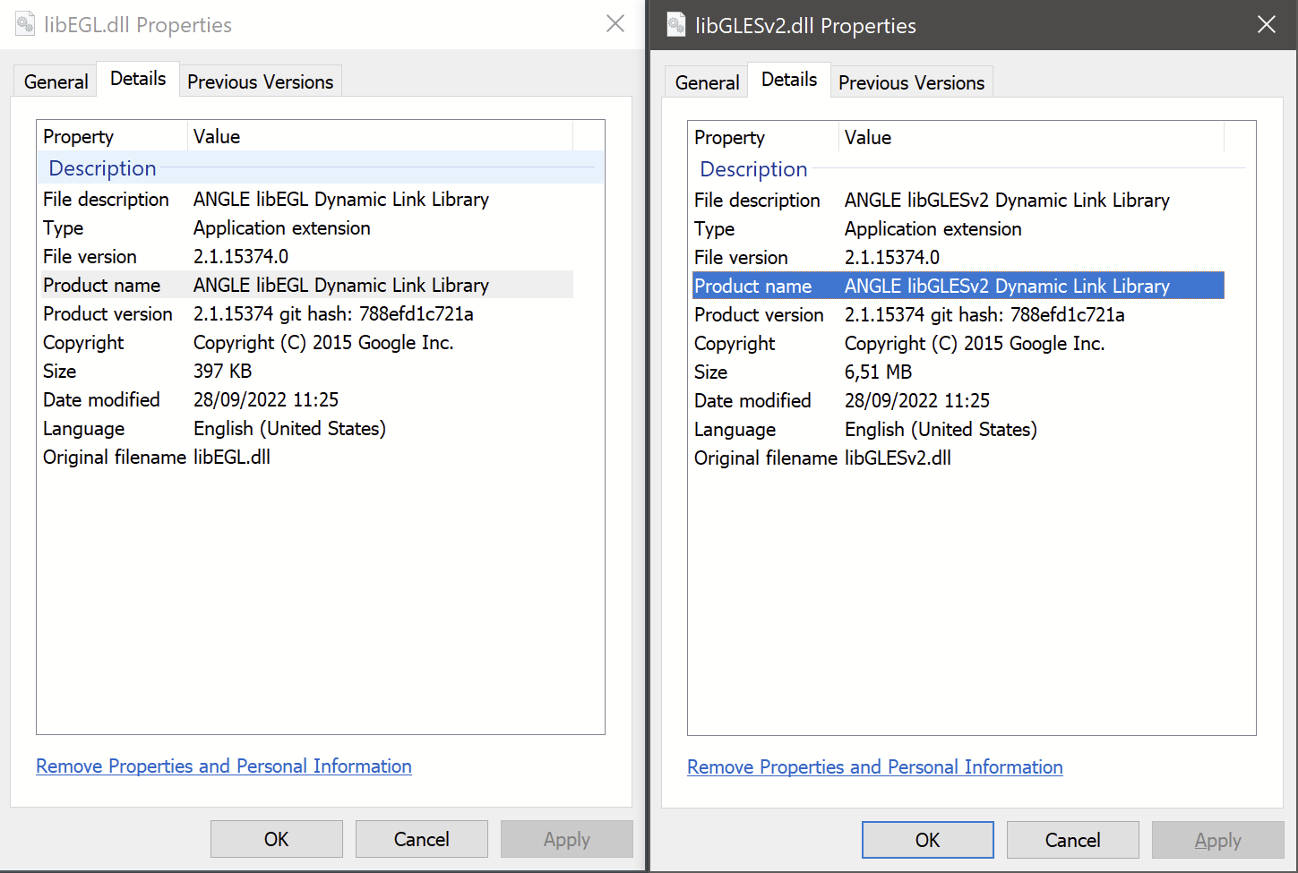The image size is (1298, 873).
Task: Select Language row in libGLESv2.dll details
Action: 958,429
